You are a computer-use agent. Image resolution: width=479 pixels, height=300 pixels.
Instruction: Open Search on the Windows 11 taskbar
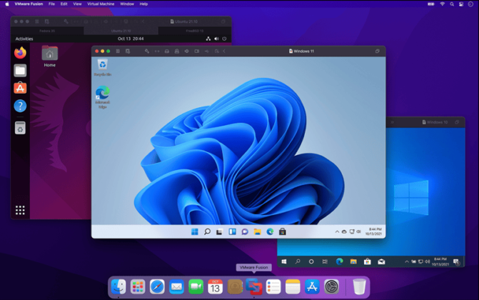click(x=207, y=232)
